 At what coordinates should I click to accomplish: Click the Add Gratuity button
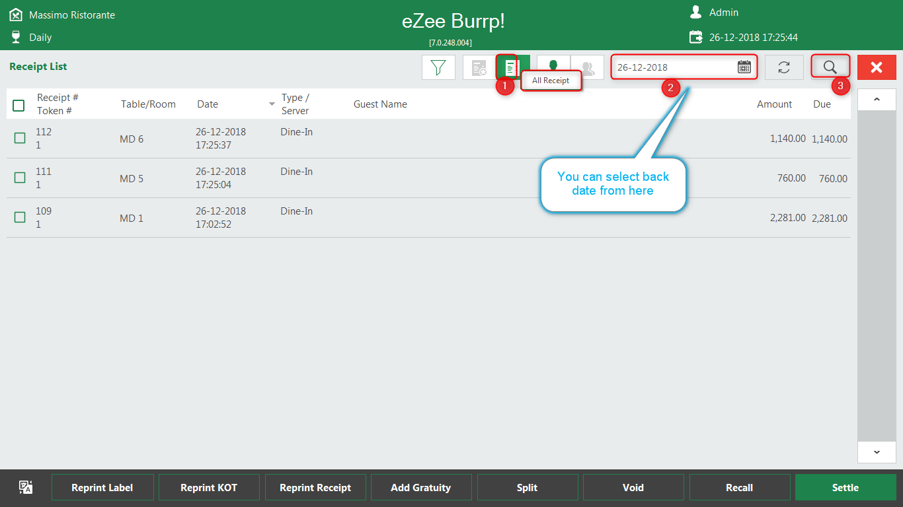(421, 488)
